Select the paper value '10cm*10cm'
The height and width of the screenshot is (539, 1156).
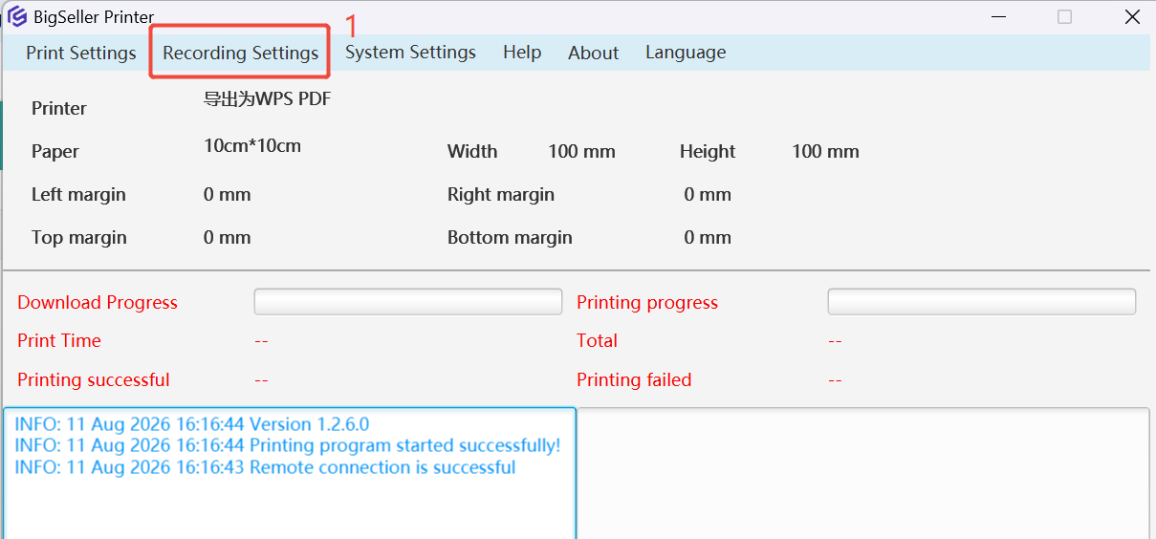pyautogui.click(x=252, y=146)
